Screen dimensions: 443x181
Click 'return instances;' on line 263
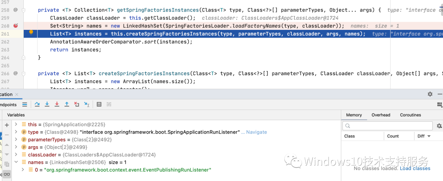point(75,49)
